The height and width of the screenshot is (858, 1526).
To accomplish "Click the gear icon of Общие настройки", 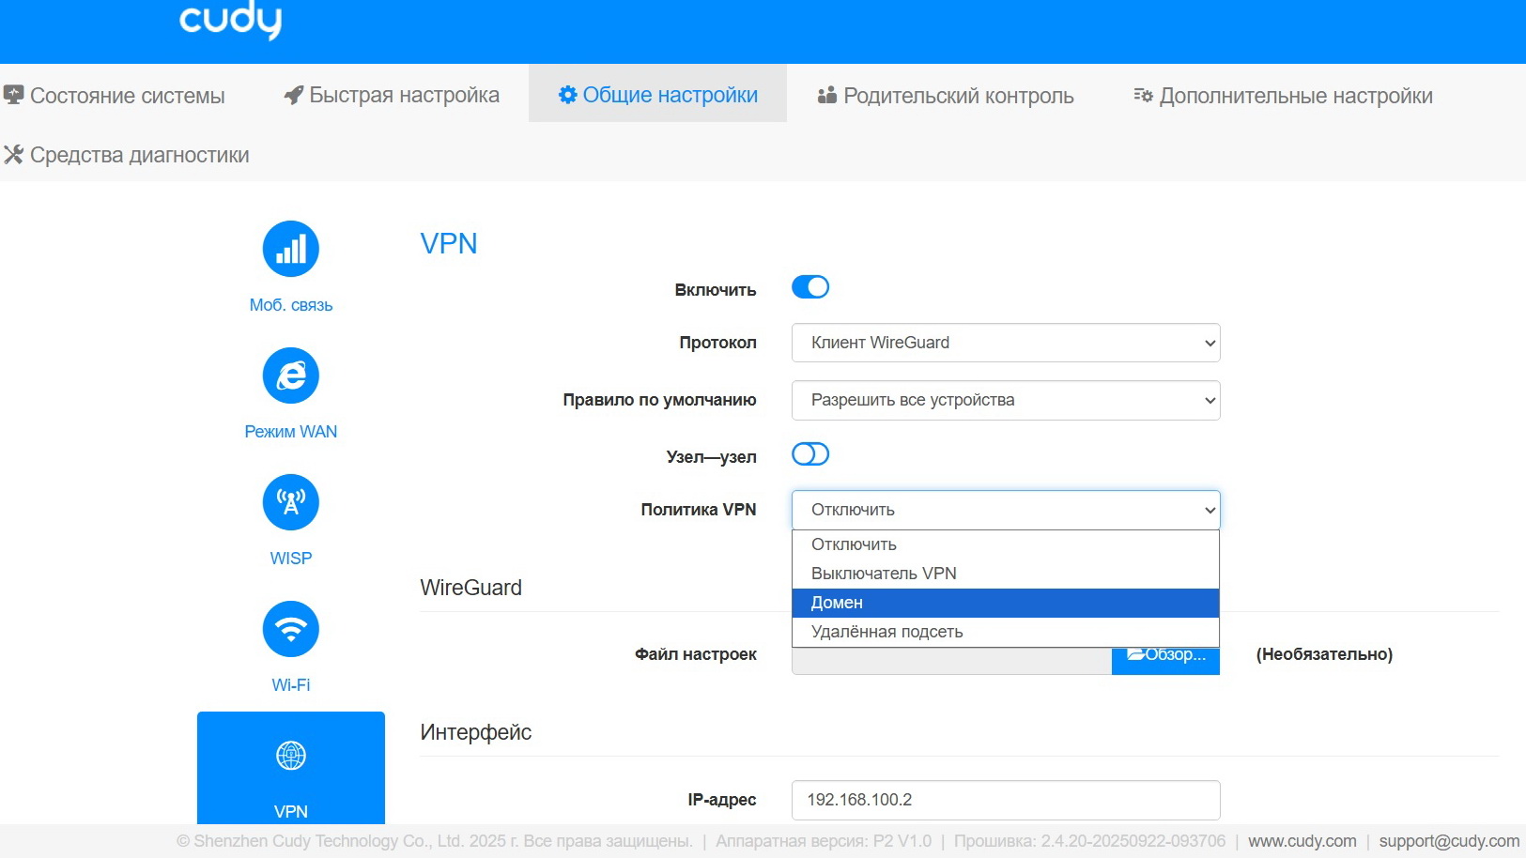I will coord(567,95).
